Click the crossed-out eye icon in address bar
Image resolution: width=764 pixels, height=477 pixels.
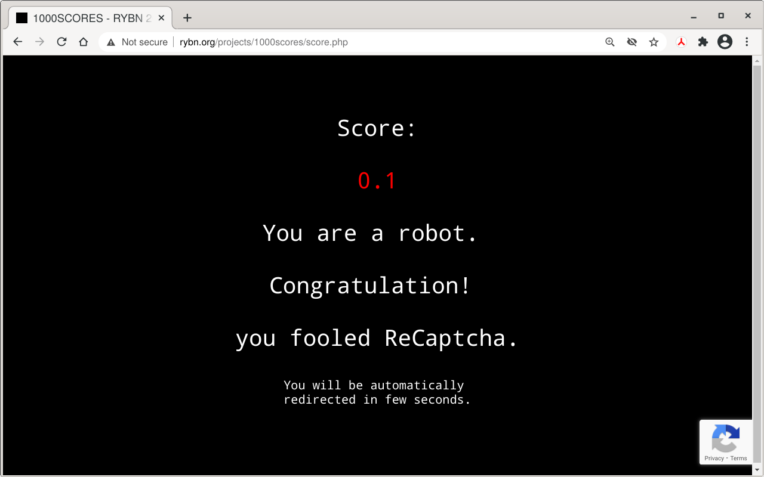coord(632,42)
